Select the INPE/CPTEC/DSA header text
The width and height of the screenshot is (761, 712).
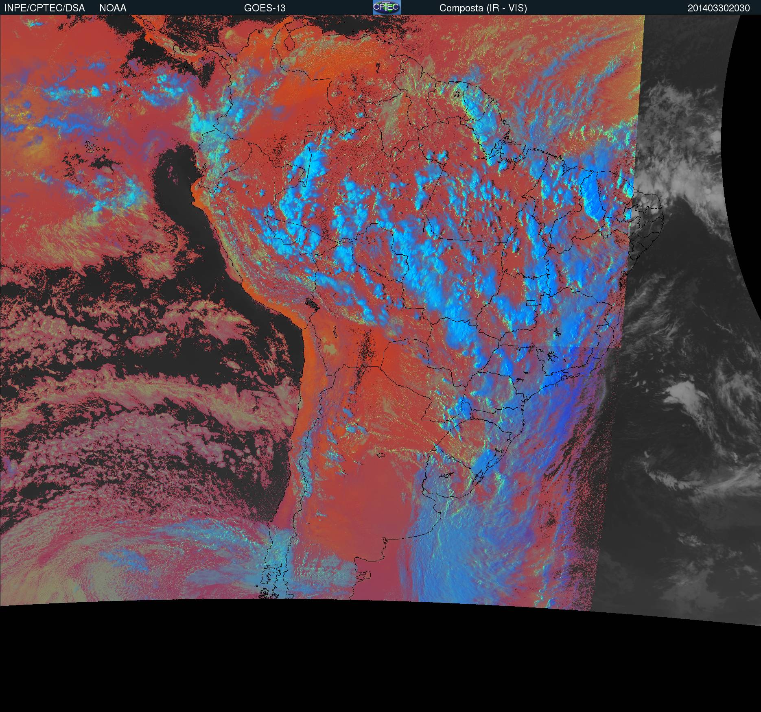[x=44, y=8]
